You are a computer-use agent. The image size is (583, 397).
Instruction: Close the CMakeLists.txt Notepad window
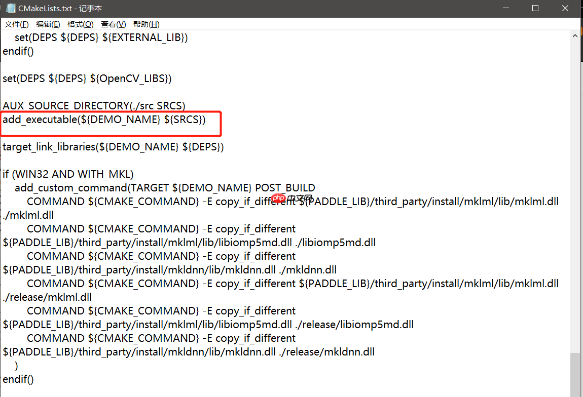(x=565, y=8)
